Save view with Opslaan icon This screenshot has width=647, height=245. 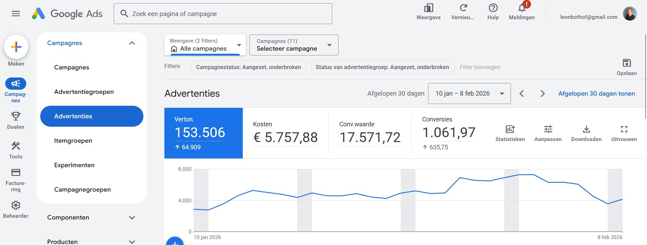click(x=627, y=63)
